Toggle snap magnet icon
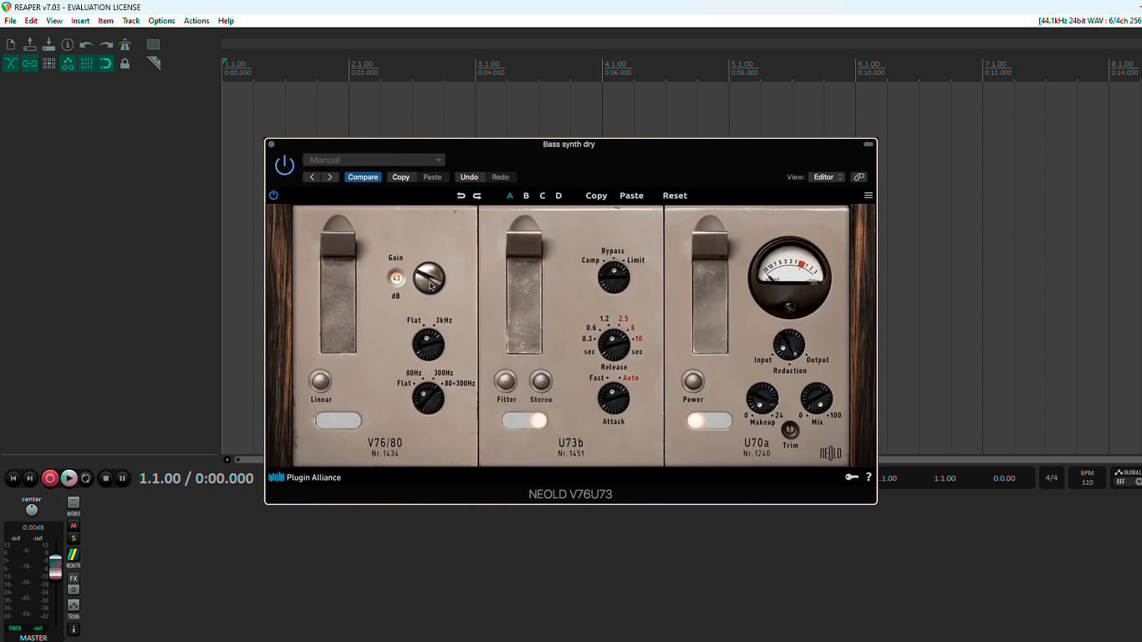Image resolution: width=1142 pixels, height=642 pixels. coord(105,64)
